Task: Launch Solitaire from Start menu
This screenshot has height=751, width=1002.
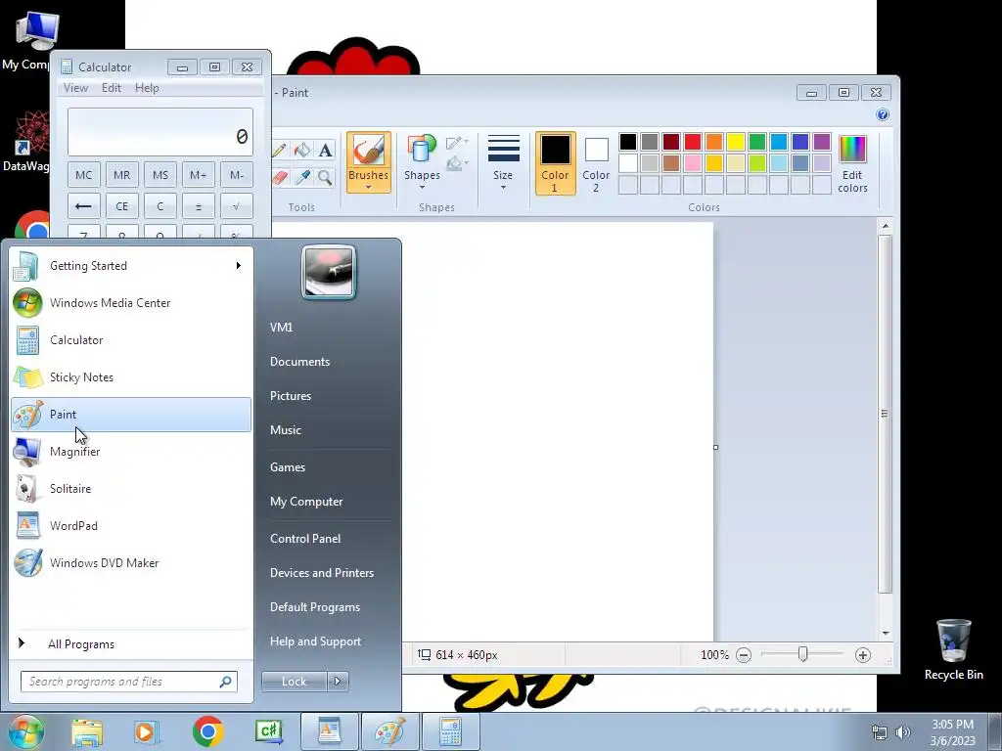Action: tap(131, 489)
